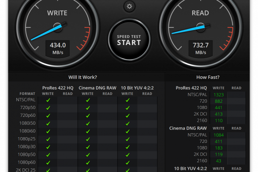Click 10 Bit YUV 4:2:2 header in Will It Work

point(137,88)
